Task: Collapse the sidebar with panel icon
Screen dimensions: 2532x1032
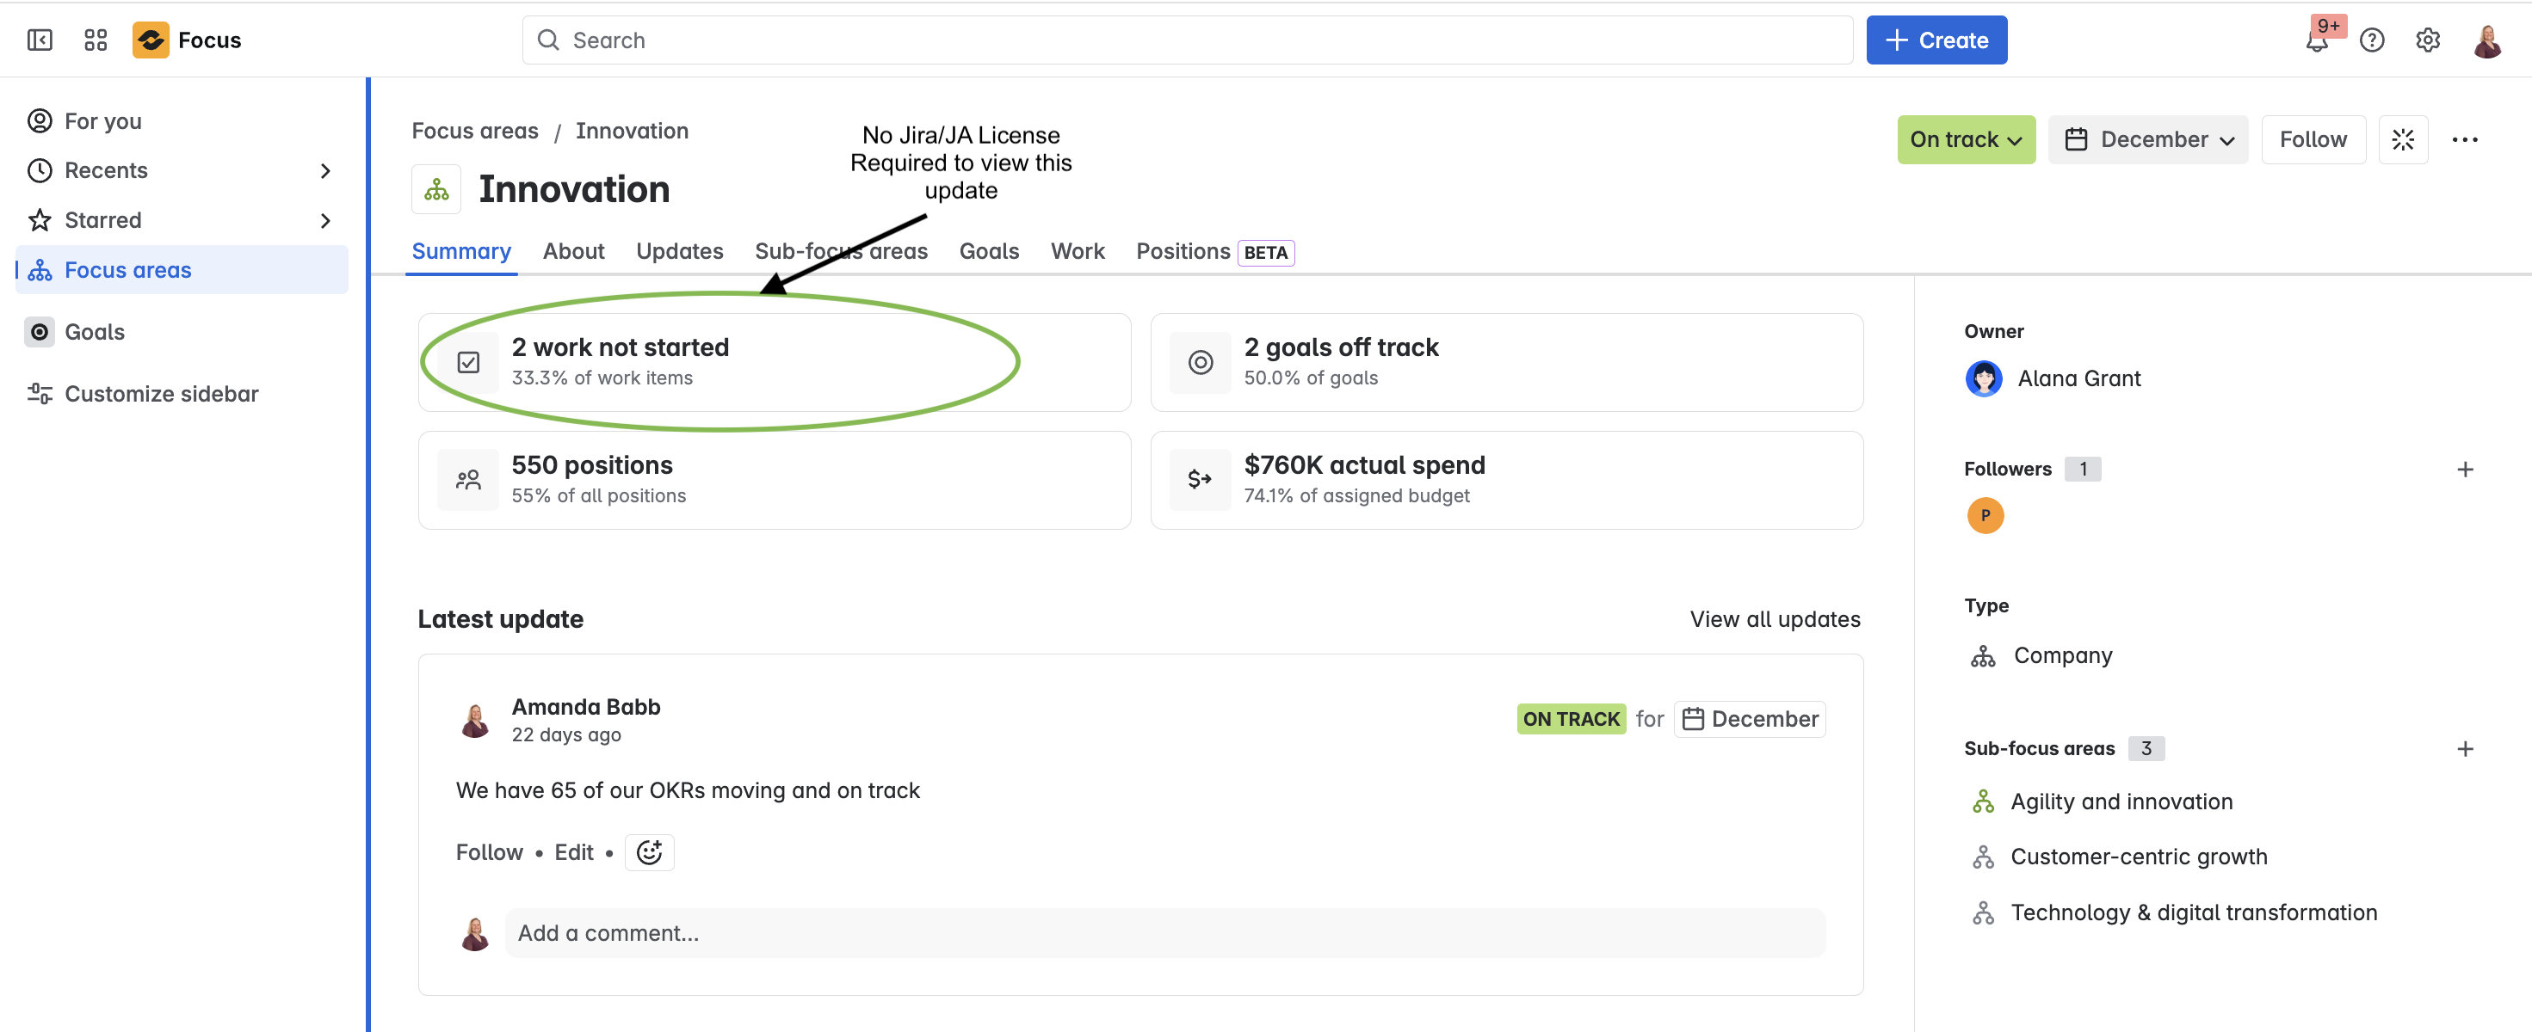Action: click(x=39, y=40)
